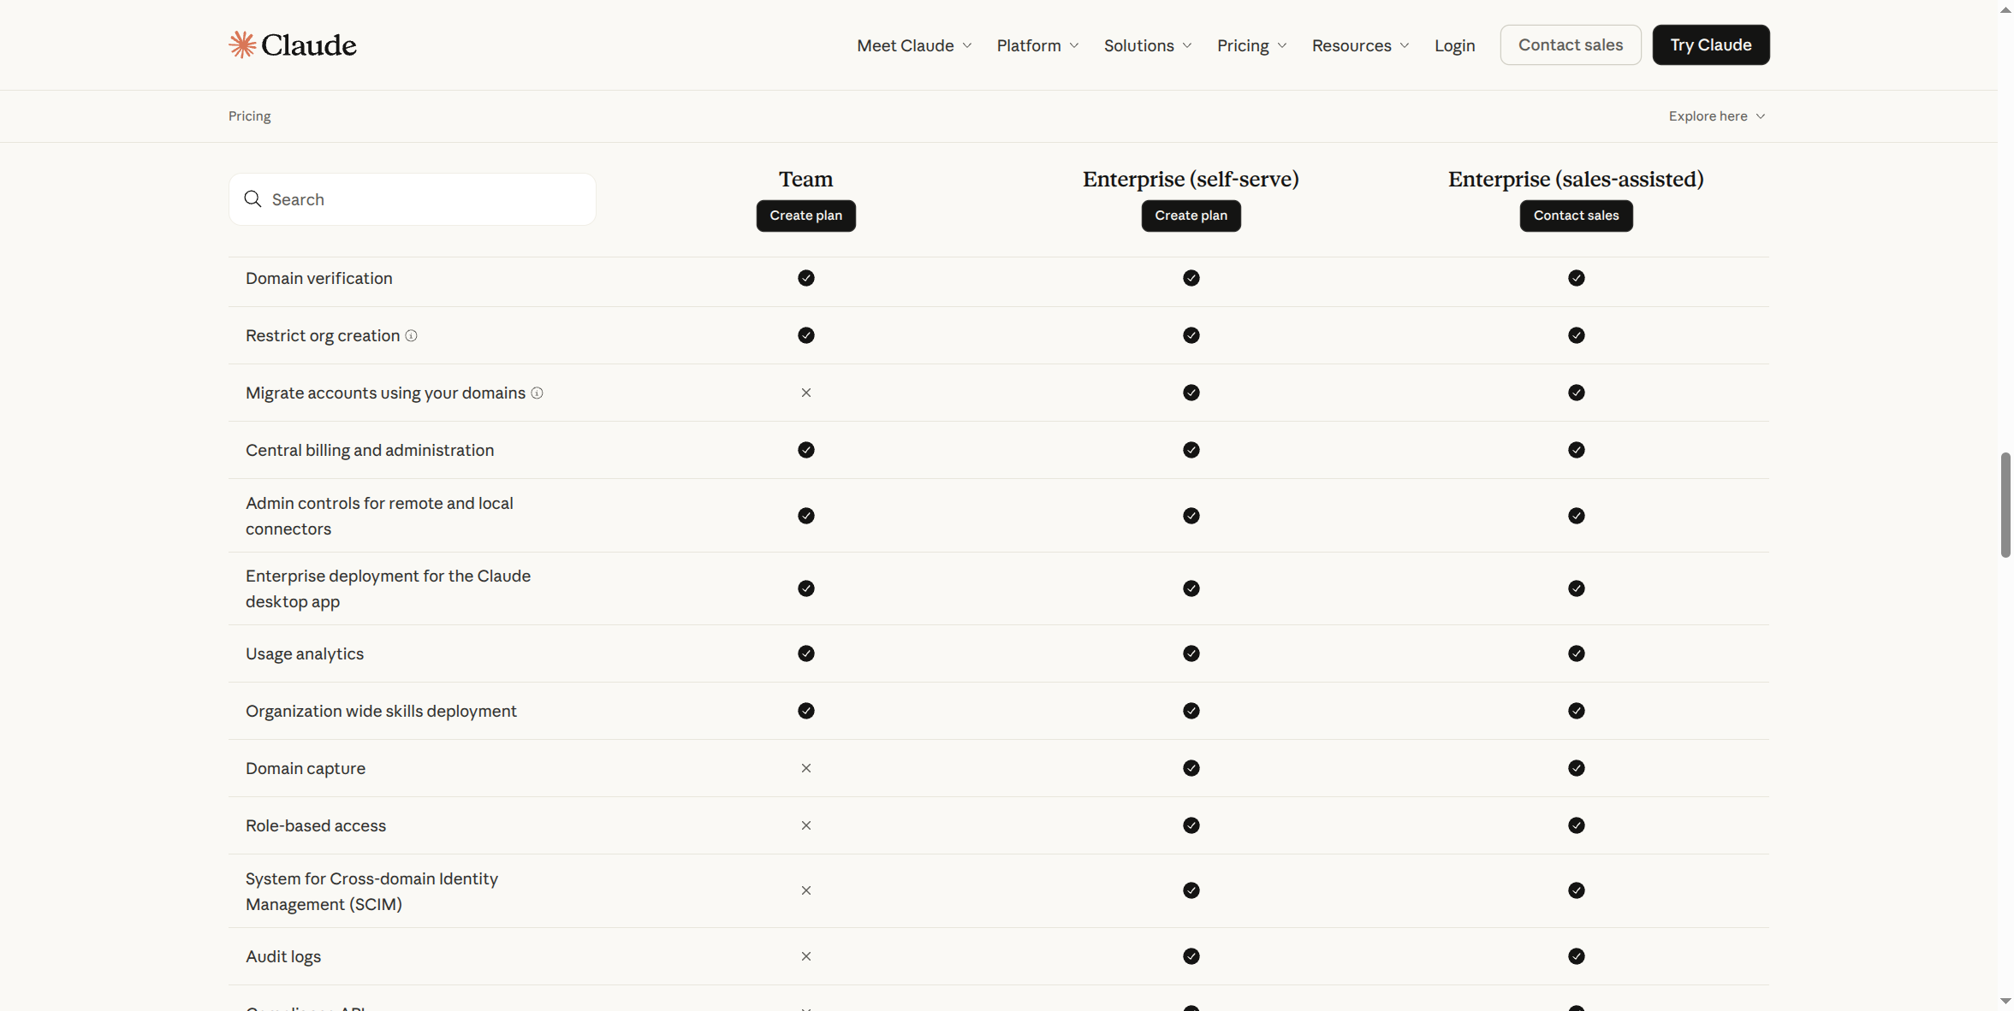Click Team checkmark for Organization wide skills deployment

click(x=806, y=711)
